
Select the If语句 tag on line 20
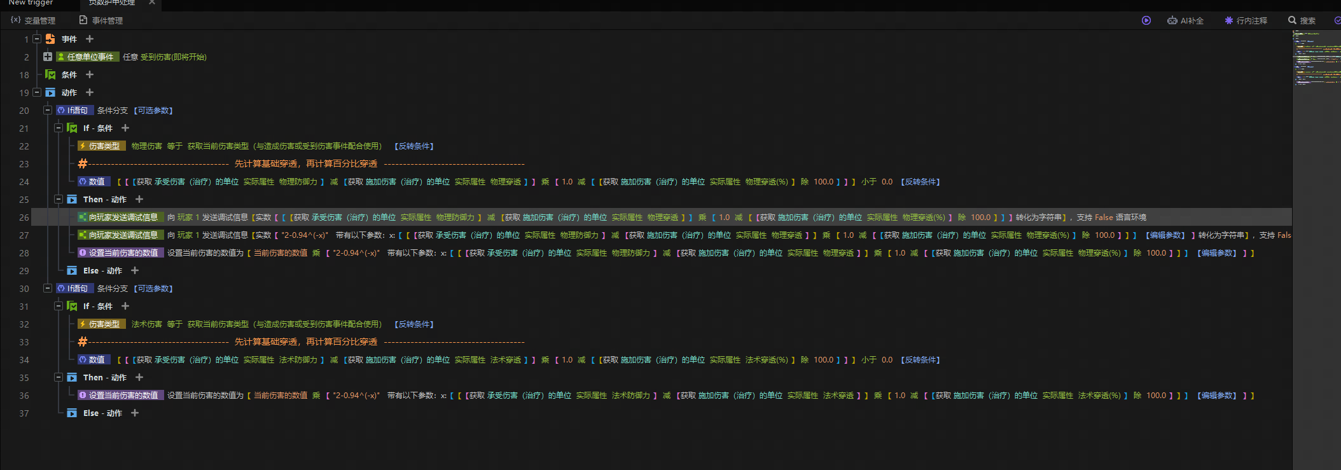pos(75,110)
